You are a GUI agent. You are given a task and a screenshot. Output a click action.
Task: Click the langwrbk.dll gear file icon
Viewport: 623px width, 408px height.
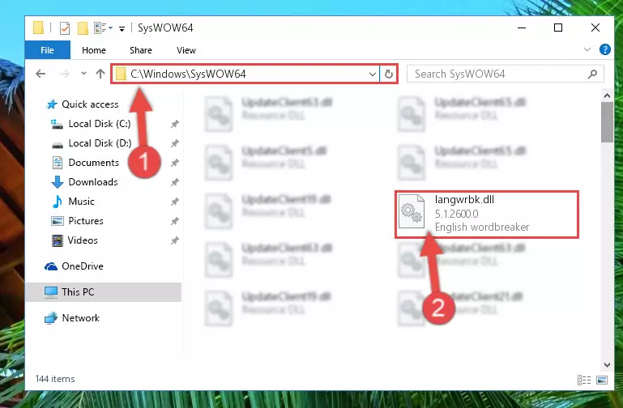412,211
